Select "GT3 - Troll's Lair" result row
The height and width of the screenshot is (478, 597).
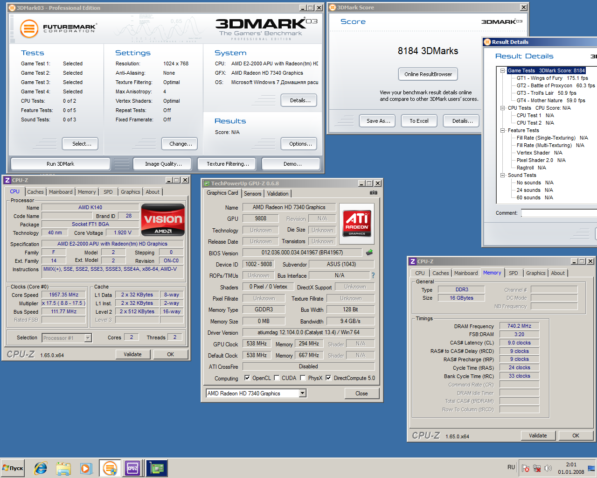click(546, 93)
